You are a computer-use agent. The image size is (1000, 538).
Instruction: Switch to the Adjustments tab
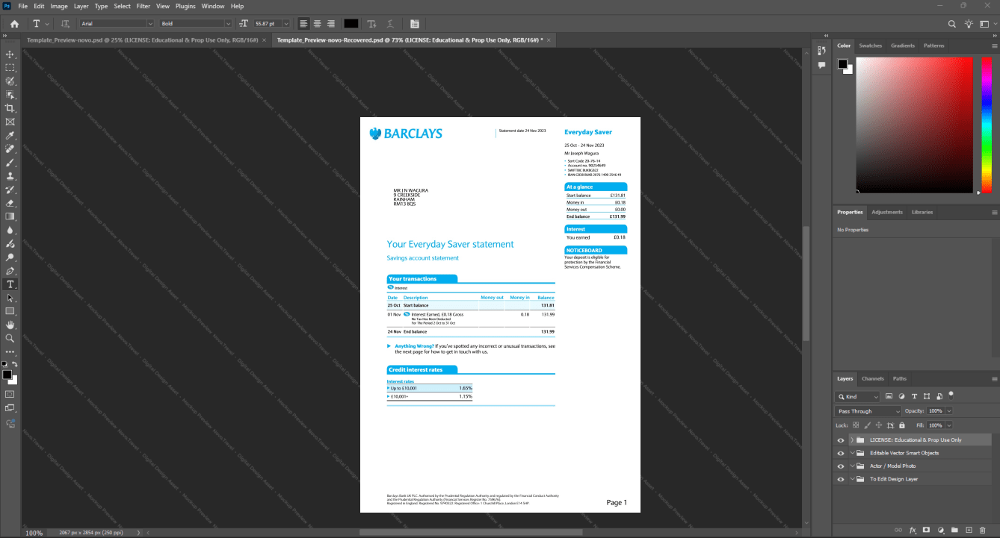click(887, 212)
